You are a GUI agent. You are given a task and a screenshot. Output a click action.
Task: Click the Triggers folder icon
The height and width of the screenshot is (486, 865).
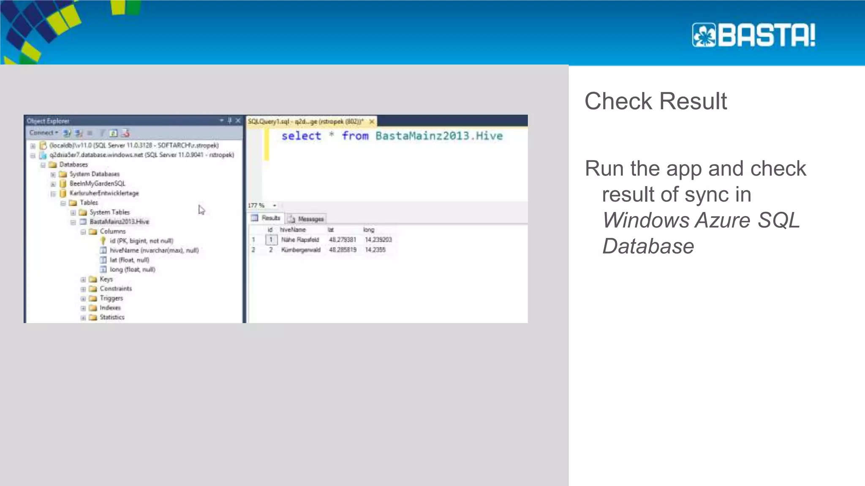93,298
